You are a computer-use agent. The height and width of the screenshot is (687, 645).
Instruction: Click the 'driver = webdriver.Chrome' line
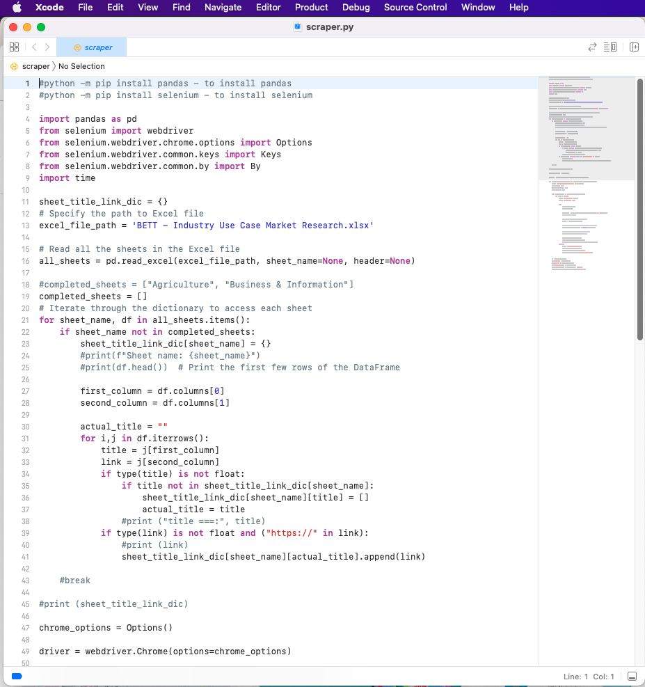(165, 651)
